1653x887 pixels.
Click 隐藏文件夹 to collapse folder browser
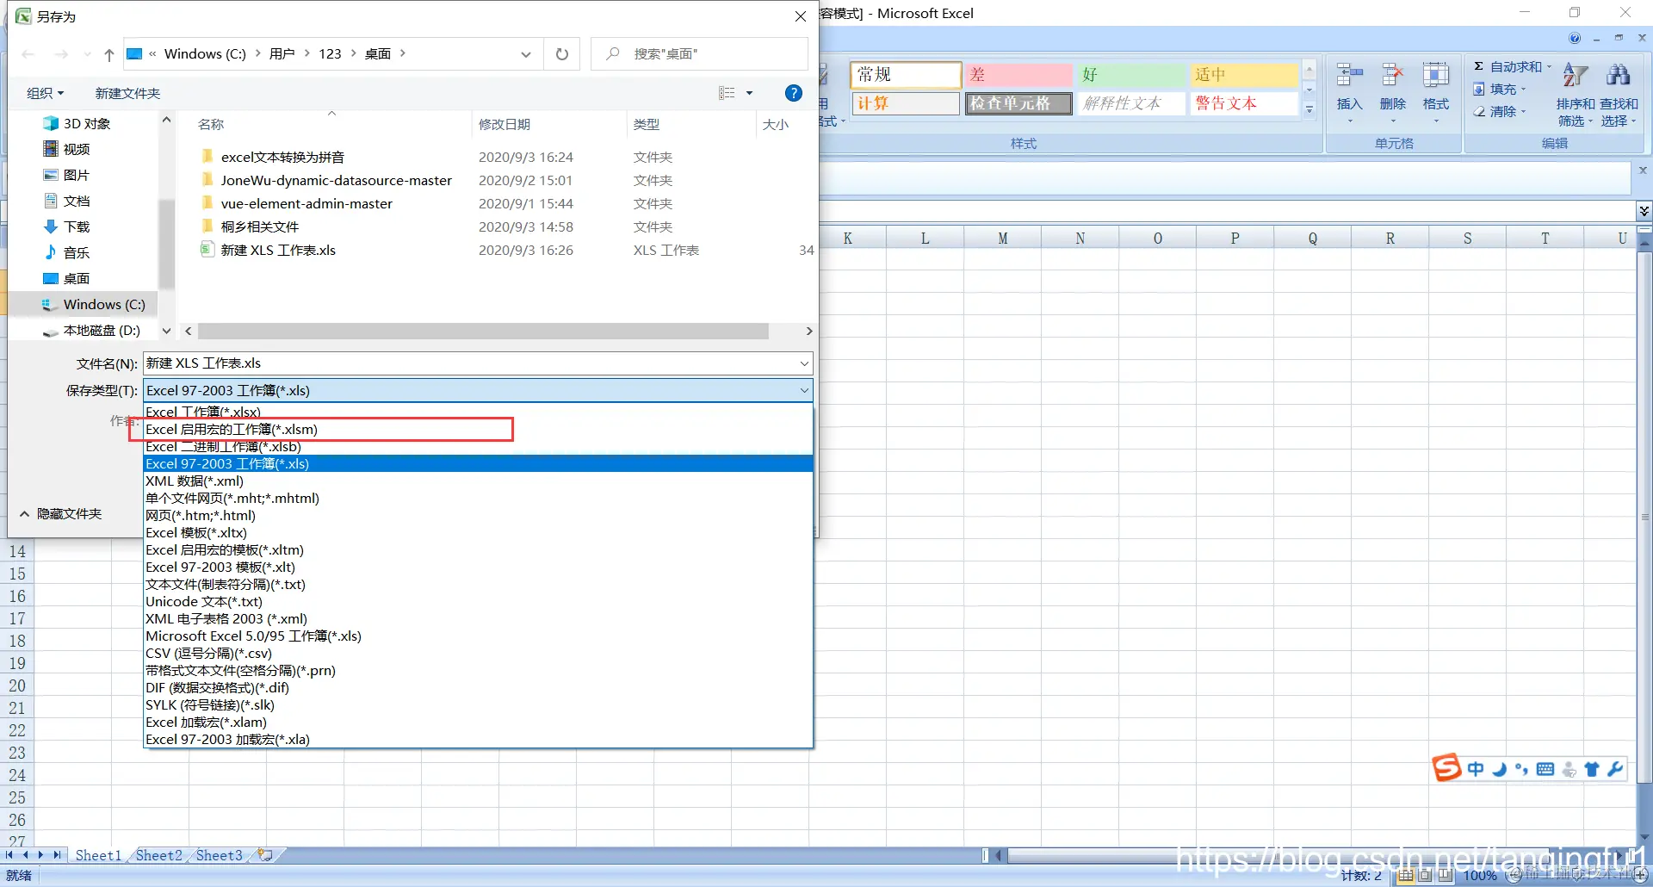click(61, 513)
